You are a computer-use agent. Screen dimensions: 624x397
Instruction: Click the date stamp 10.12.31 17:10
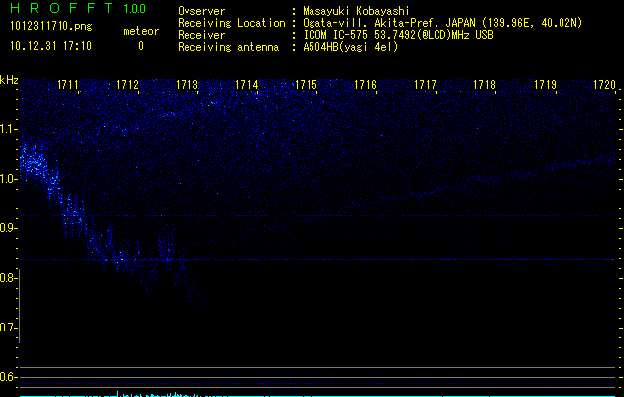(51, 46)
